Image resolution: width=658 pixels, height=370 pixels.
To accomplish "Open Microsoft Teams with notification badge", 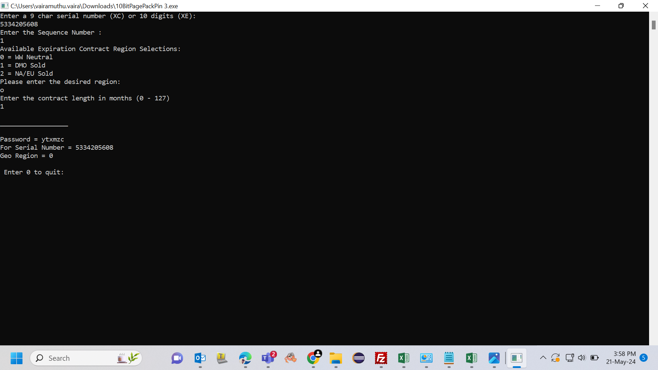I will 268,358.
